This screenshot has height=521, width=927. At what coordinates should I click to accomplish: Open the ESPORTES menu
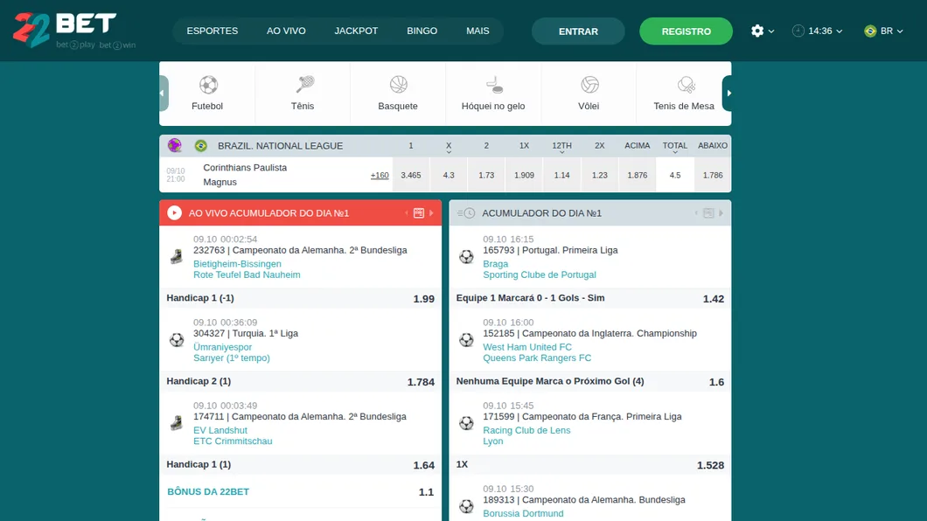(x=213, y=31)
